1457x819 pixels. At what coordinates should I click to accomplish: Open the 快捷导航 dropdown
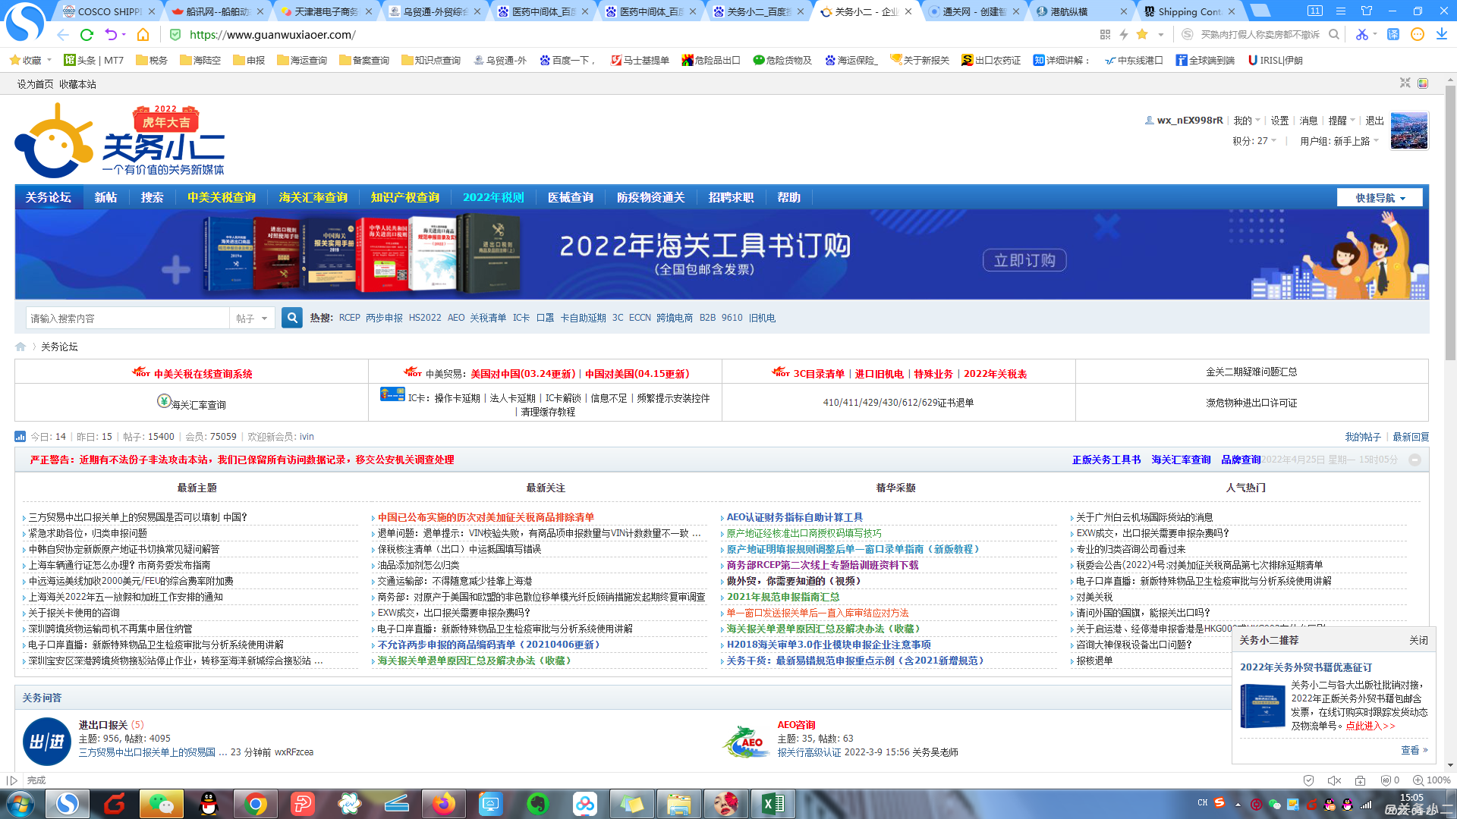1380,198
